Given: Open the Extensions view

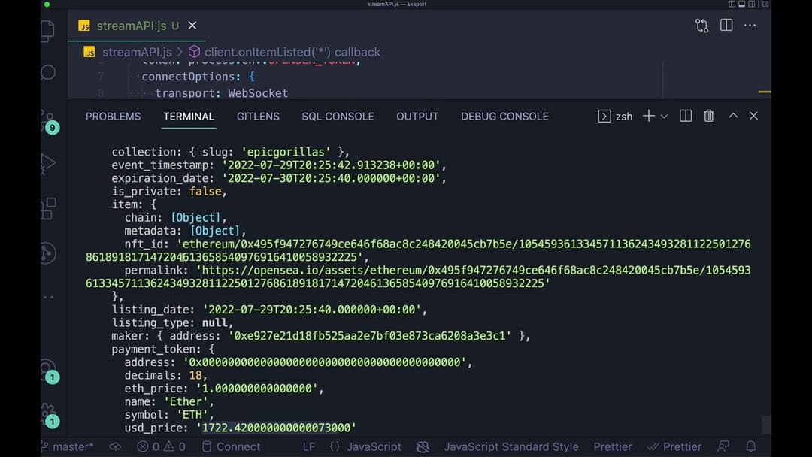Looking at the screenshot, I should (x=47, y=207).
